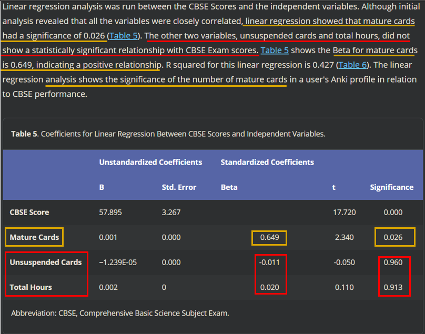Viewport: 425px width, 334px height.
Task: Click the t column header
Action: pos(334,187)
